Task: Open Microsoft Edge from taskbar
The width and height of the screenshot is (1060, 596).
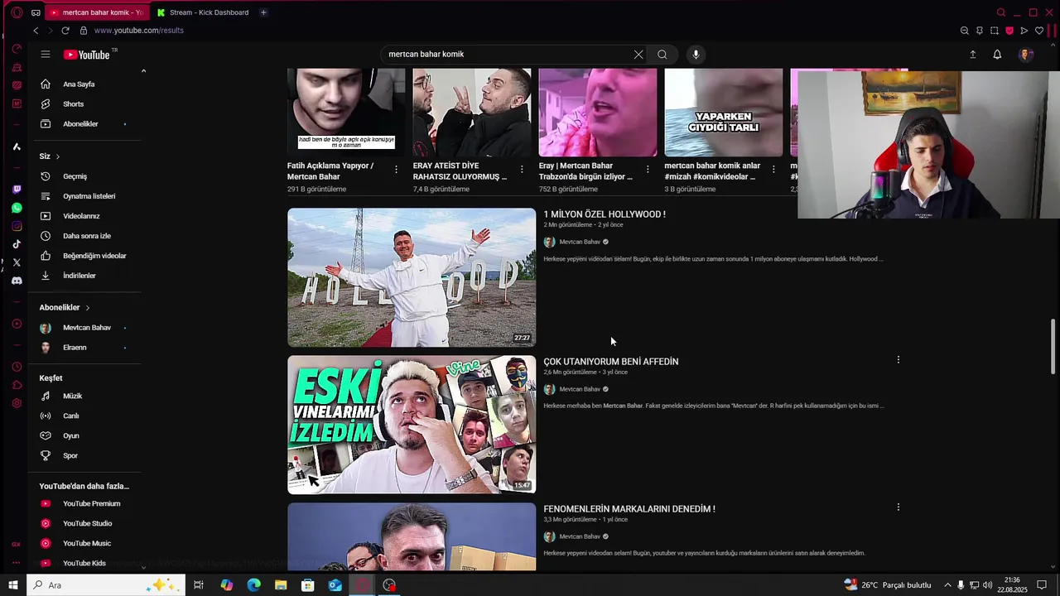Action: 253,585
